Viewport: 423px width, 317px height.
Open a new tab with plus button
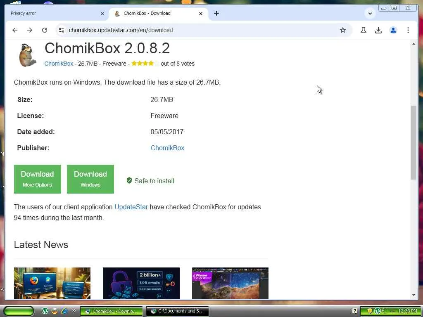point(216,13)
